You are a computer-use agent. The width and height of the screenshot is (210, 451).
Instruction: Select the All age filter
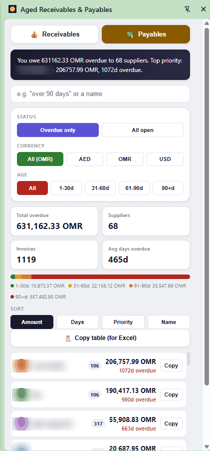pyautogui.click(x=32, y=188)
